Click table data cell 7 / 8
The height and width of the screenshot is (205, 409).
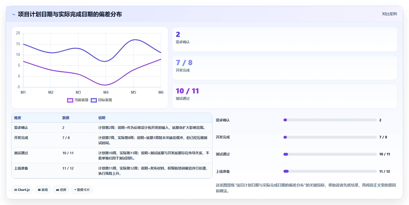pos(66,138)
